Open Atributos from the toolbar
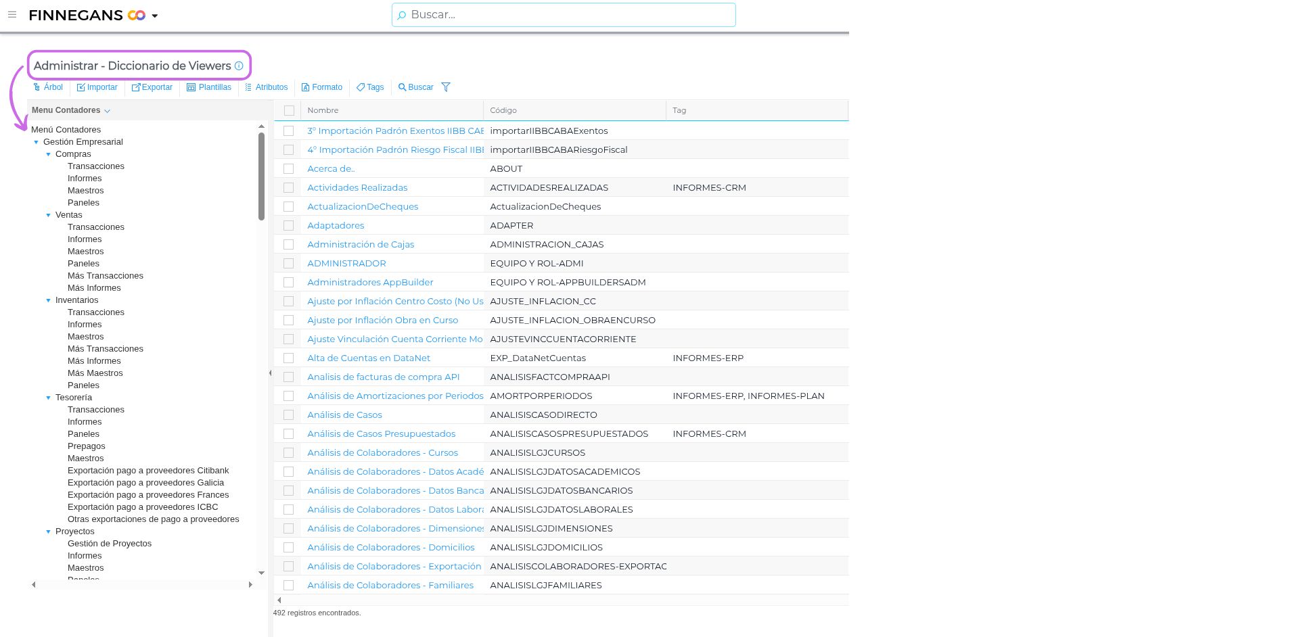 [x=266, y=87]
